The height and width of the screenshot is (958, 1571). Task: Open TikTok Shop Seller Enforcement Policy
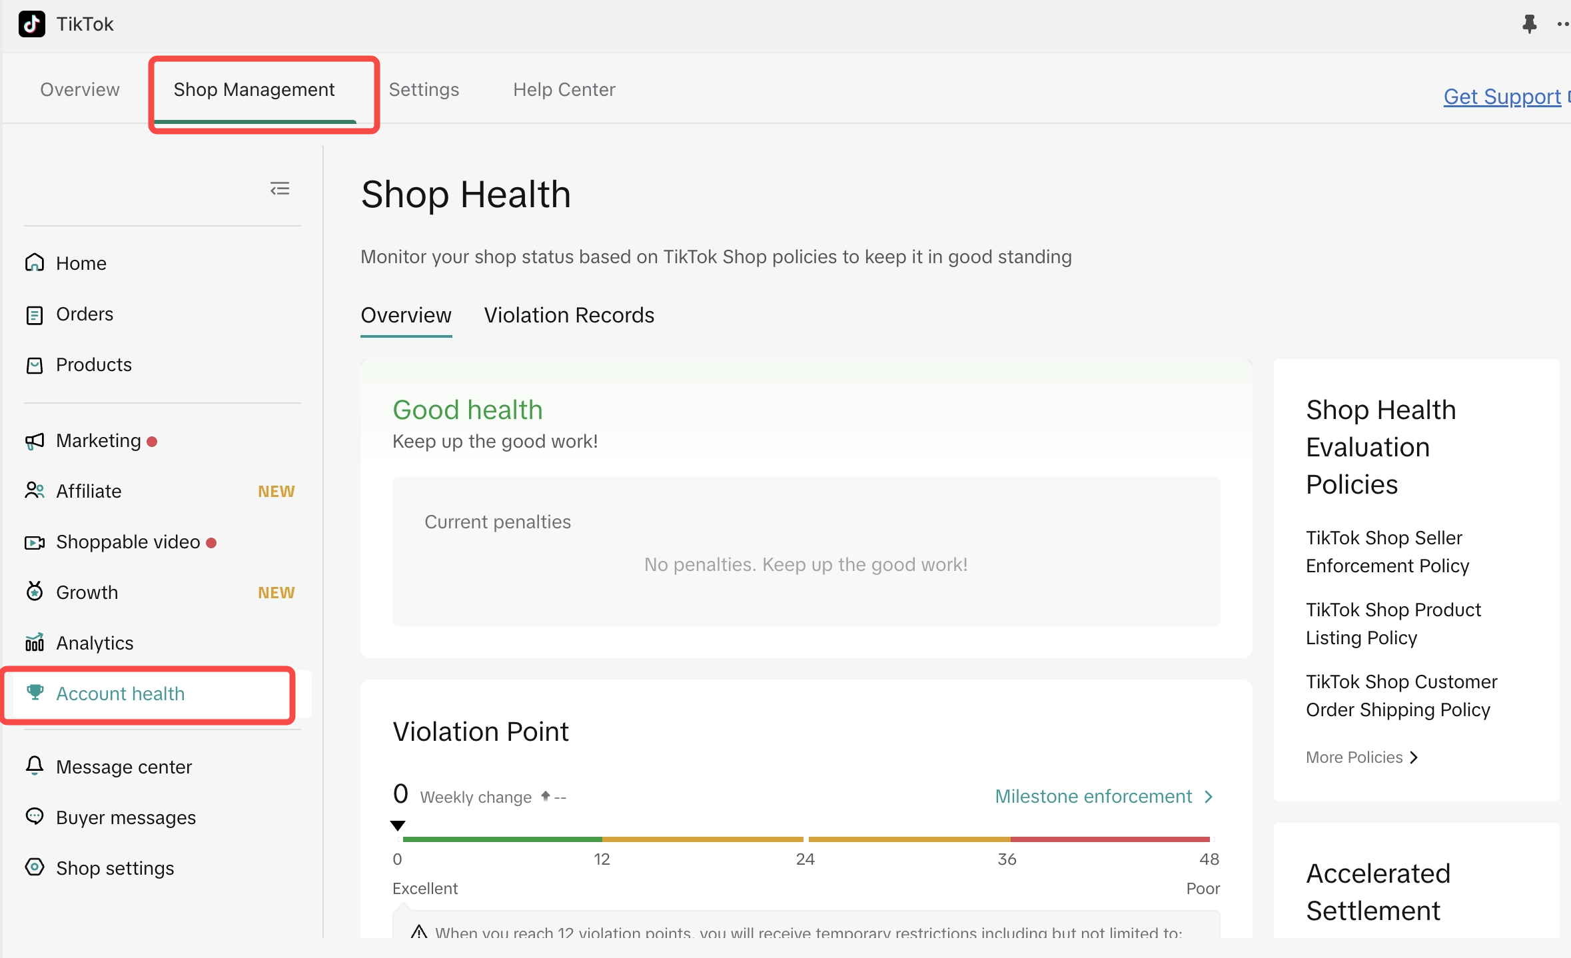coord(1387,552)
